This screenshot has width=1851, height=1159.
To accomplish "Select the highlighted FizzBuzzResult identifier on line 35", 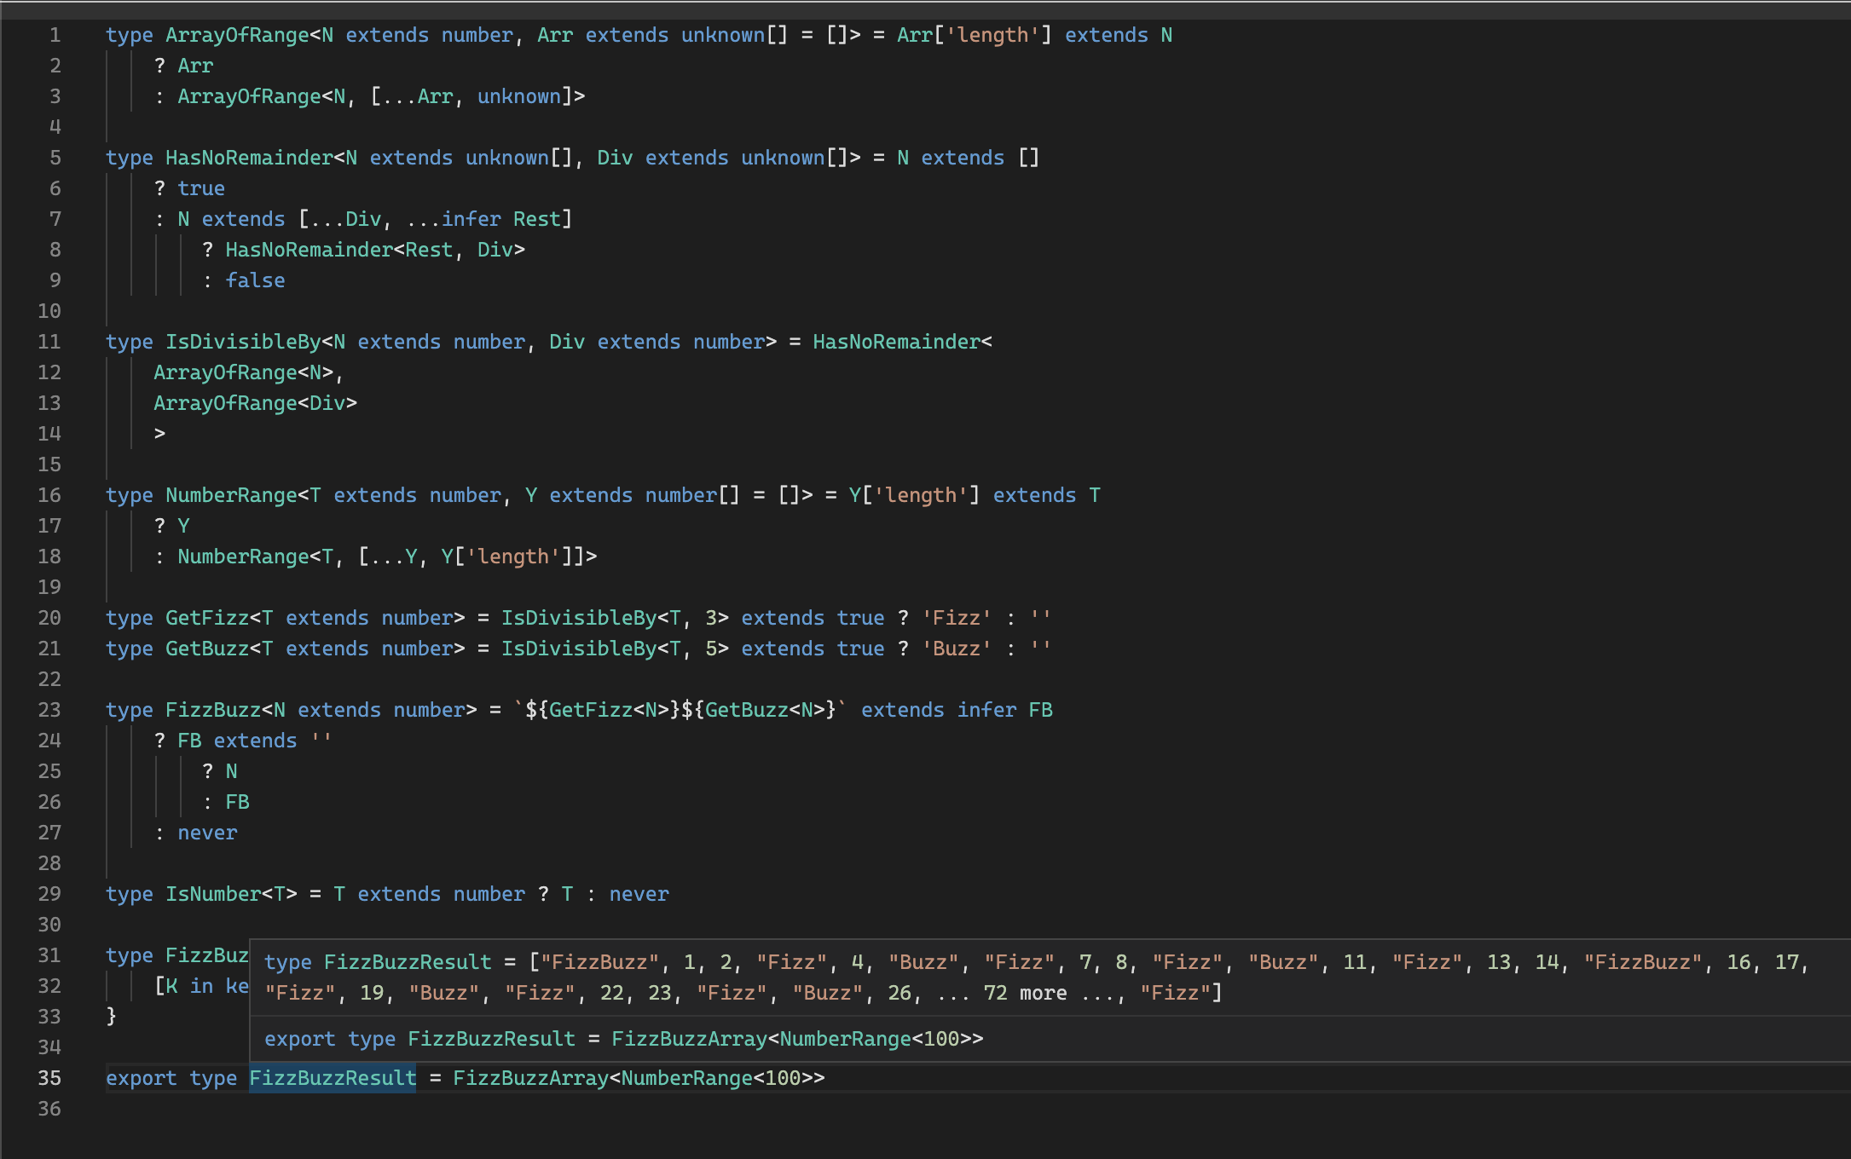I will 332,1077.
